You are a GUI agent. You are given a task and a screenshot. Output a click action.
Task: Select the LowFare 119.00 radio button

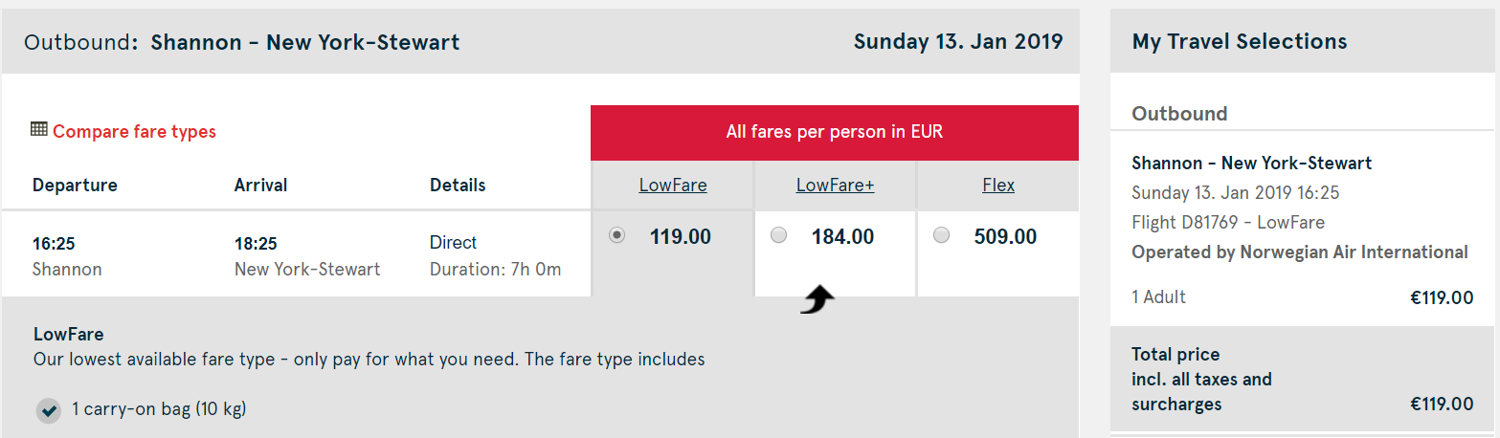click(617, 235)
